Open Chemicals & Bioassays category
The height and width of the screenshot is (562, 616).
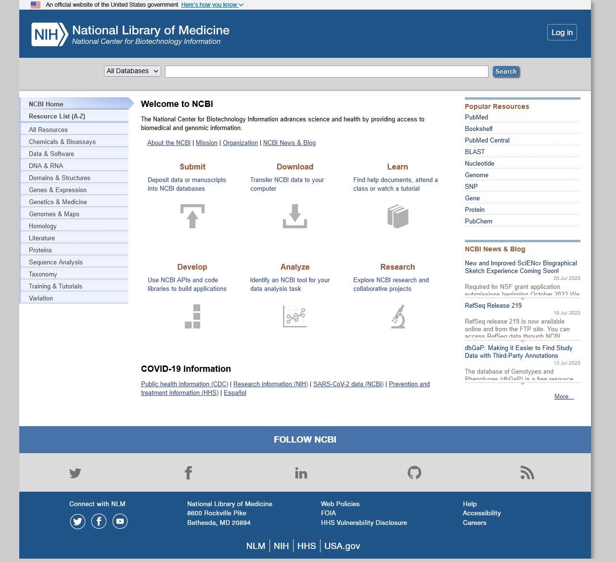pyautogui.click(x=75, y=142)
